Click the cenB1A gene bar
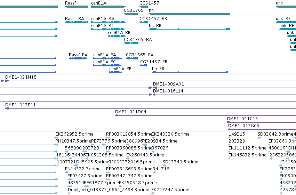The image size is (296, 195). tap(109, 7)
